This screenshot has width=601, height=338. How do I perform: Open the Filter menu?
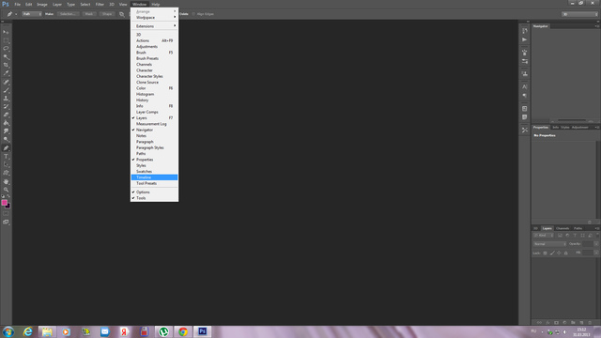[x=100, y=4]
